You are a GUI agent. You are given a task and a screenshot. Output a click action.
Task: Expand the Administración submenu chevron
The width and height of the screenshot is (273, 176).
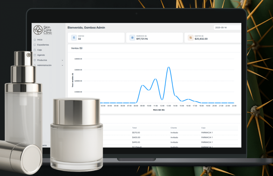pyautogui.click(x=62, y=65)
